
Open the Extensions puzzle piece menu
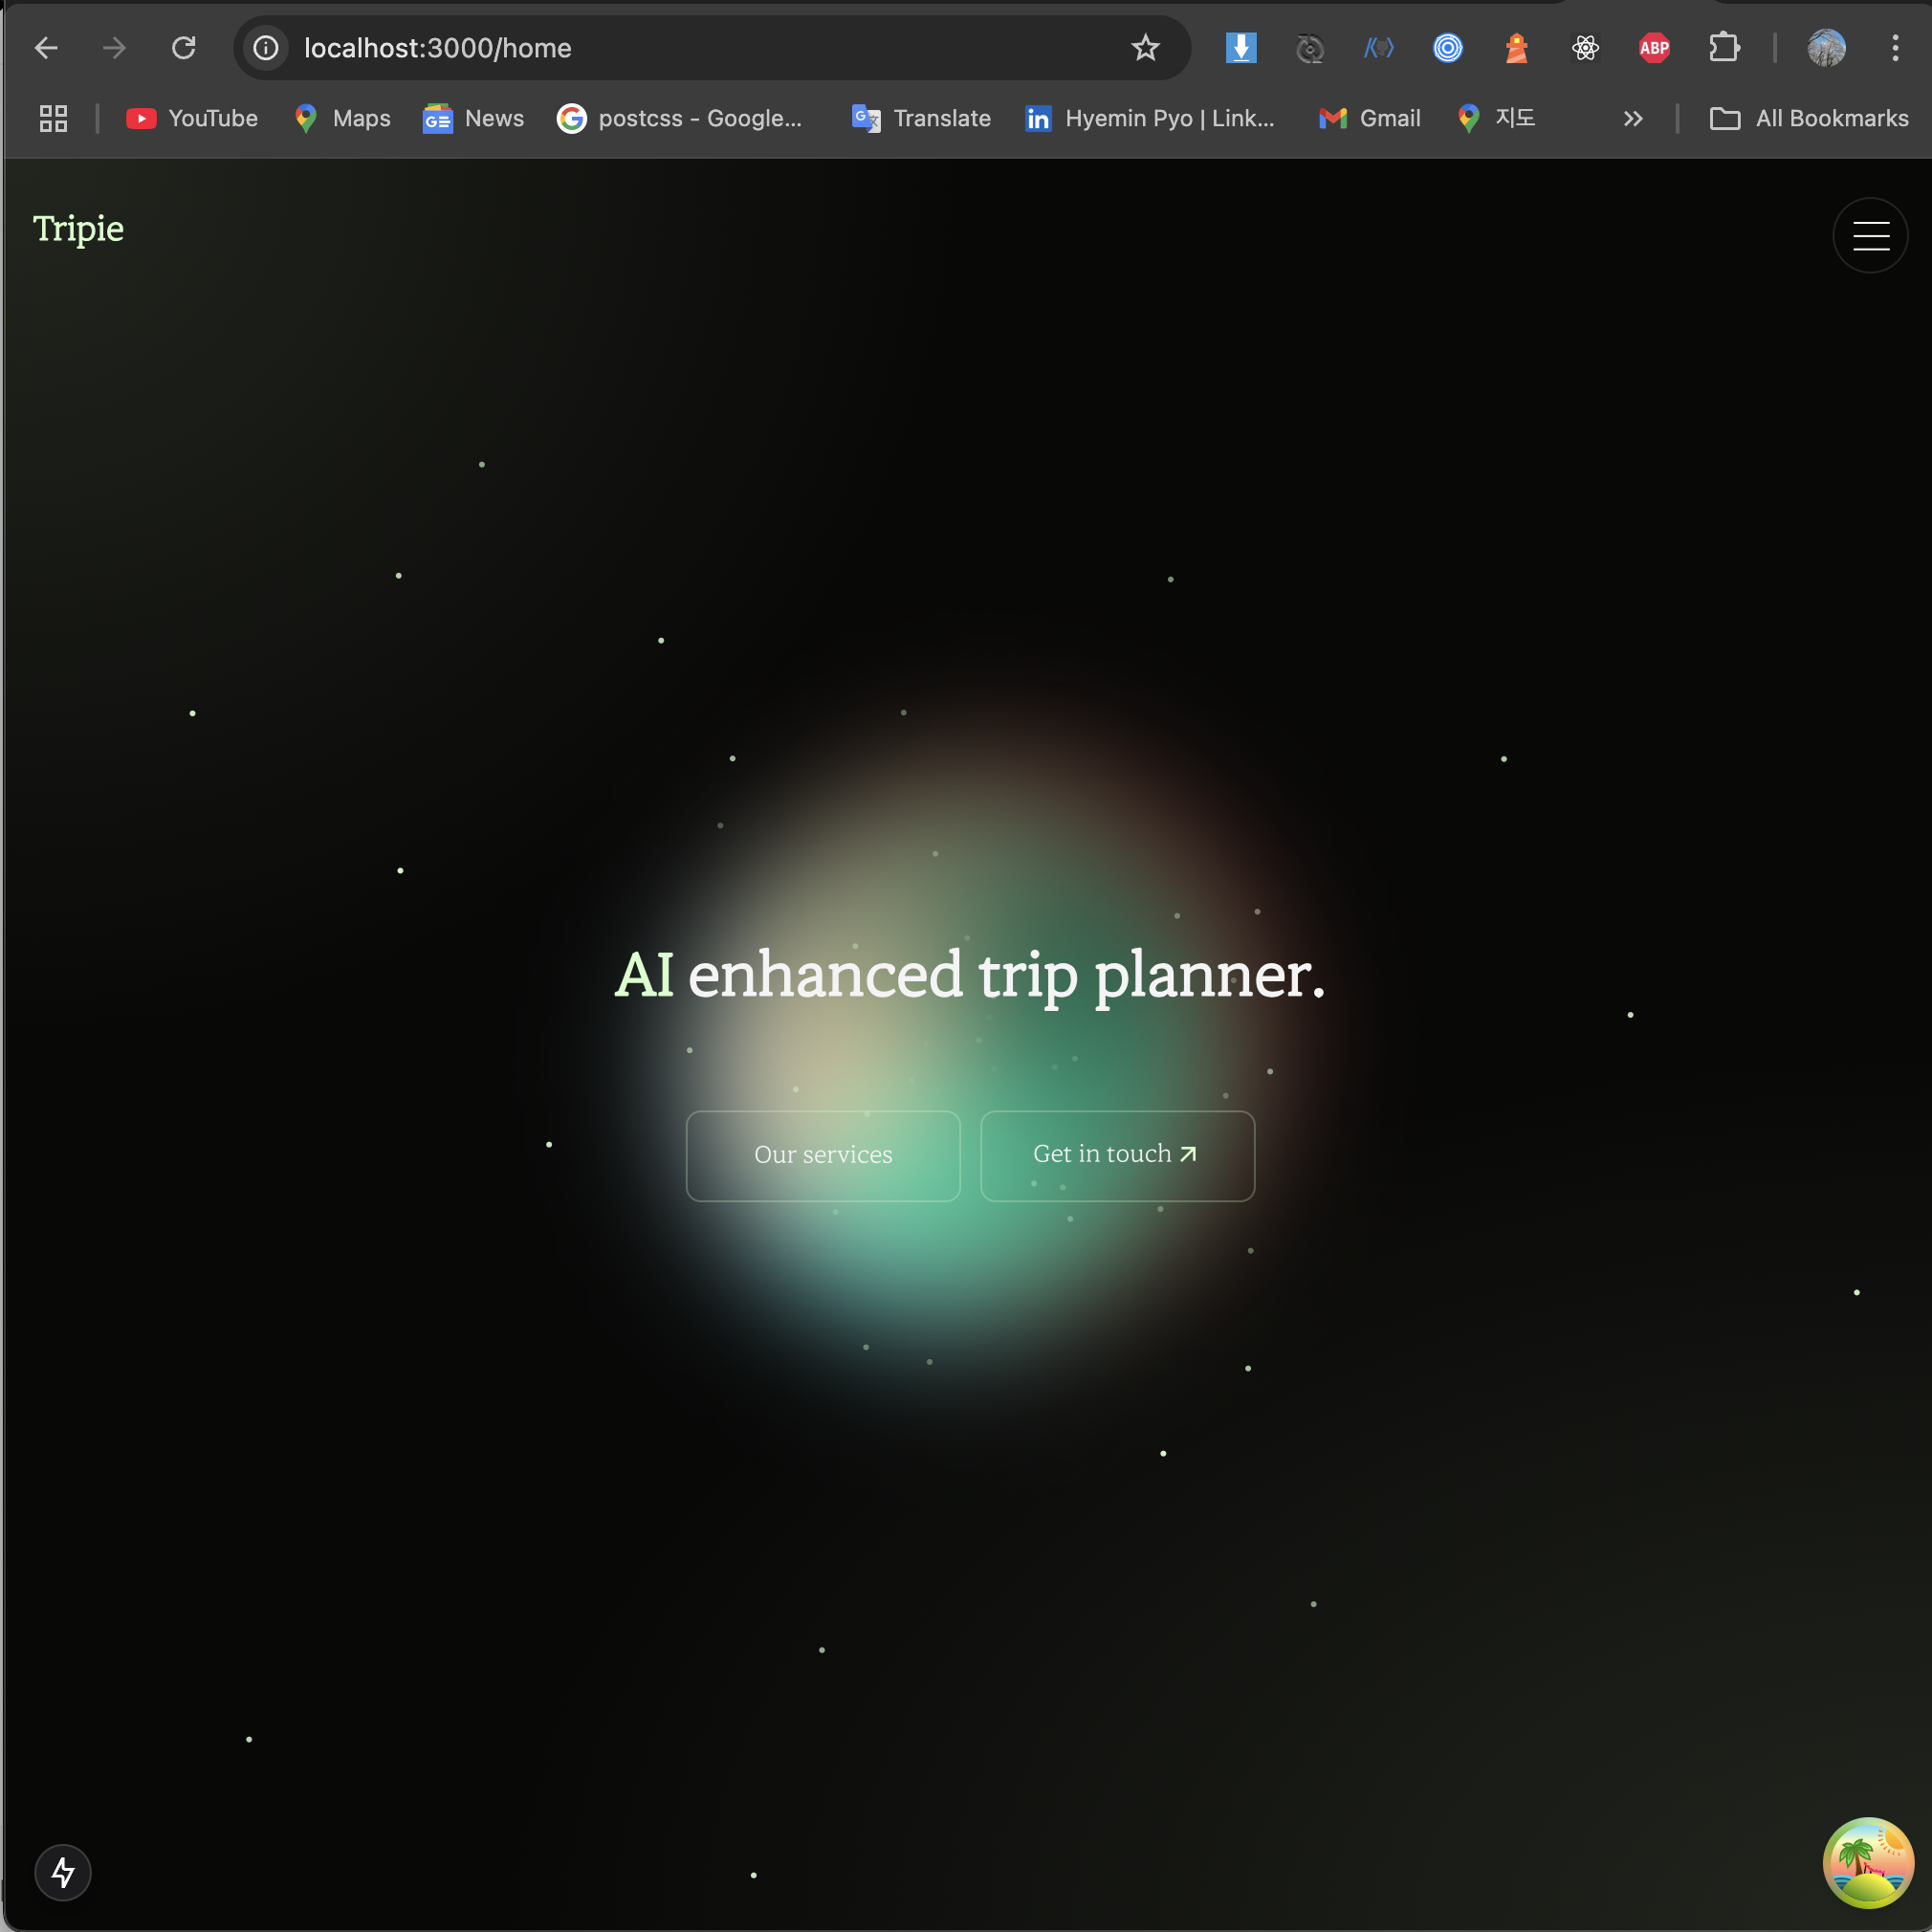click(1723, 48)
